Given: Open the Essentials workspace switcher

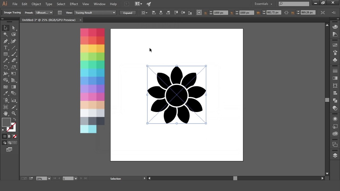Looking at the screenshot, I should [263, 4].
